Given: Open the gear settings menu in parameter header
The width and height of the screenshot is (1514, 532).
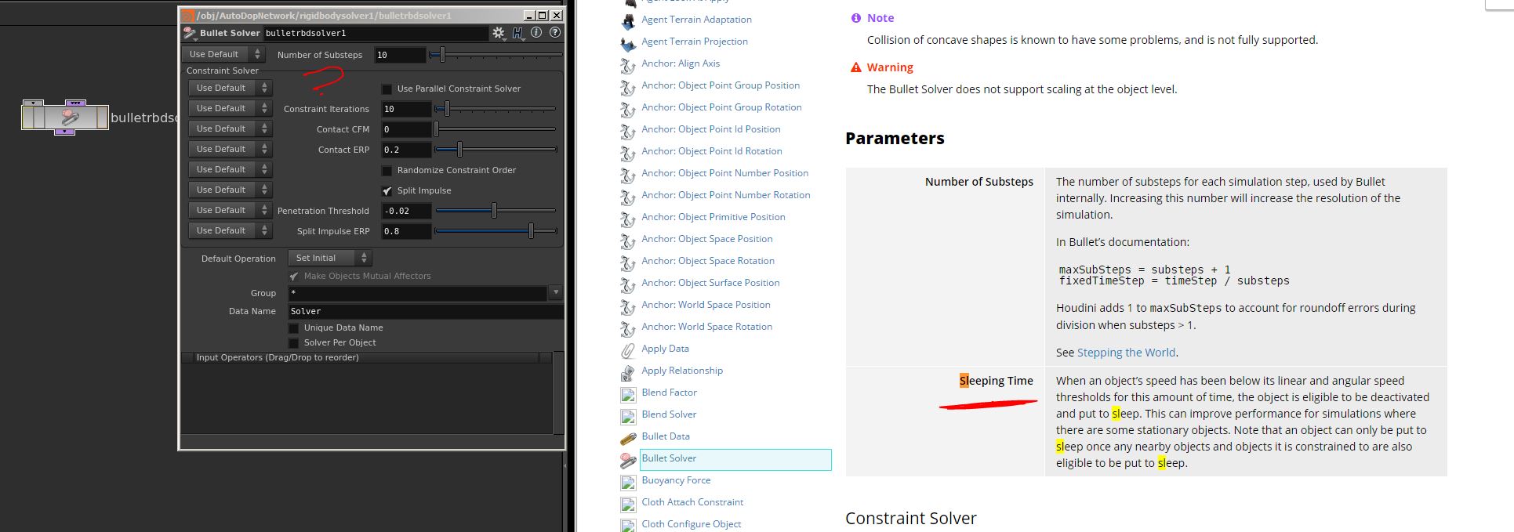Looking at the screenshot, I should point(499,33).
